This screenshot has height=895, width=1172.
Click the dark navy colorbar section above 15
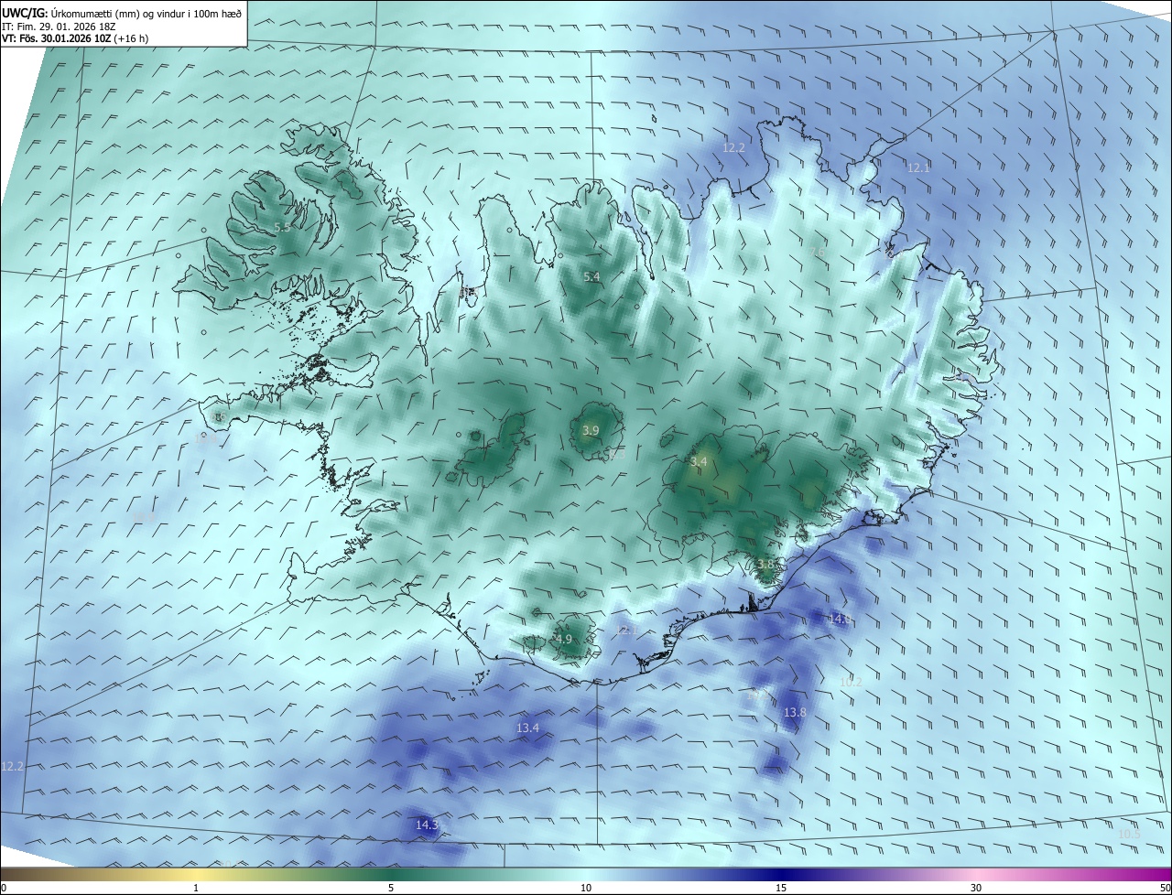tap(781, 874)
